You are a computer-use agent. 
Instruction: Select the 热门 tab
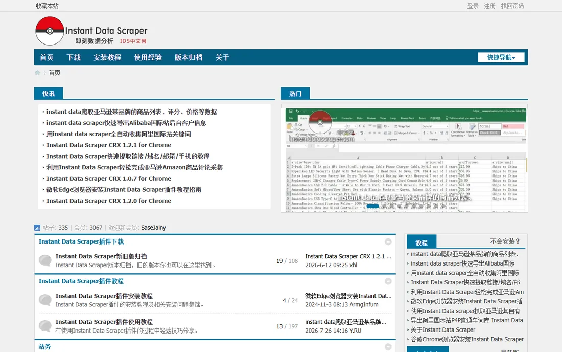pos(295,93)
